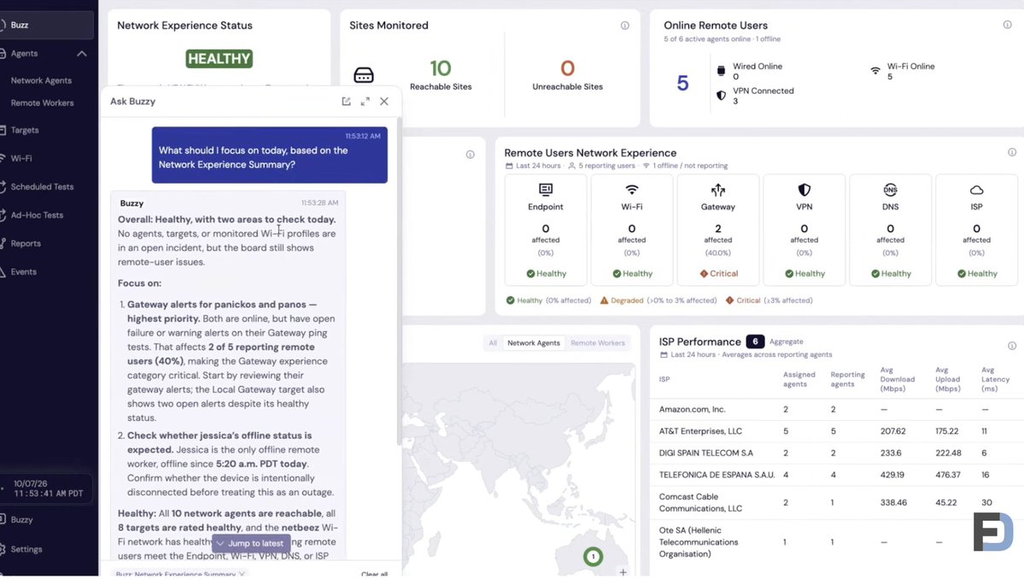
Task: Click Assigned agents column header
Action: pyautogui.click(x=799, y=379)
